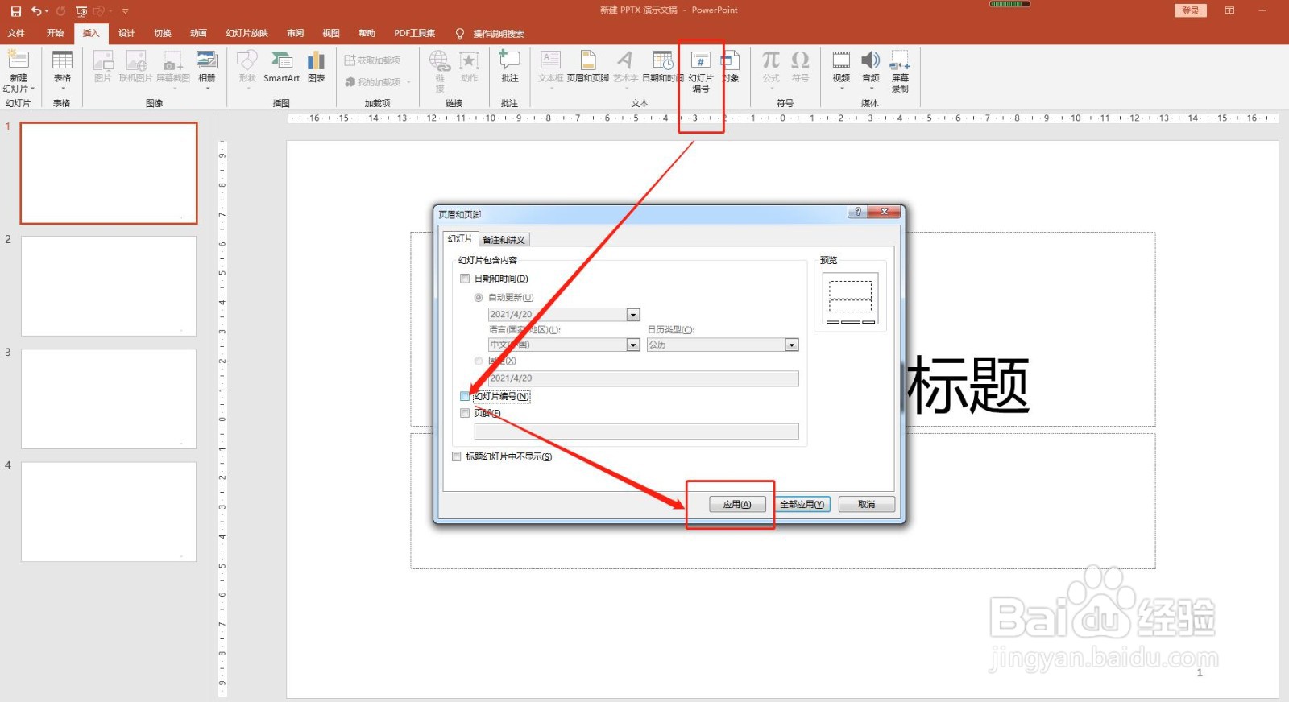Click the Screenshot icon in Images group

[172, 61]
